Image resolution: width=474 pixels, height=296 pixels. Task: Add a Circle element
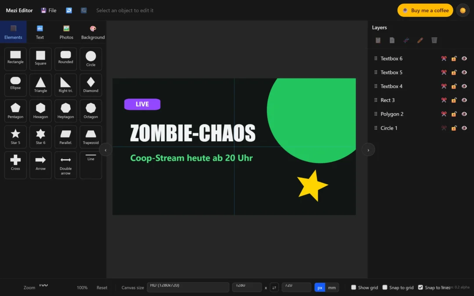(91, 59)
